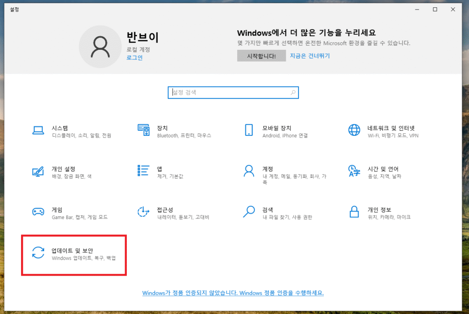Open the 장치 keyboard and speaker icon
Image resolution: width=469 pixels, height=314 pixels.
pos(143,130)
